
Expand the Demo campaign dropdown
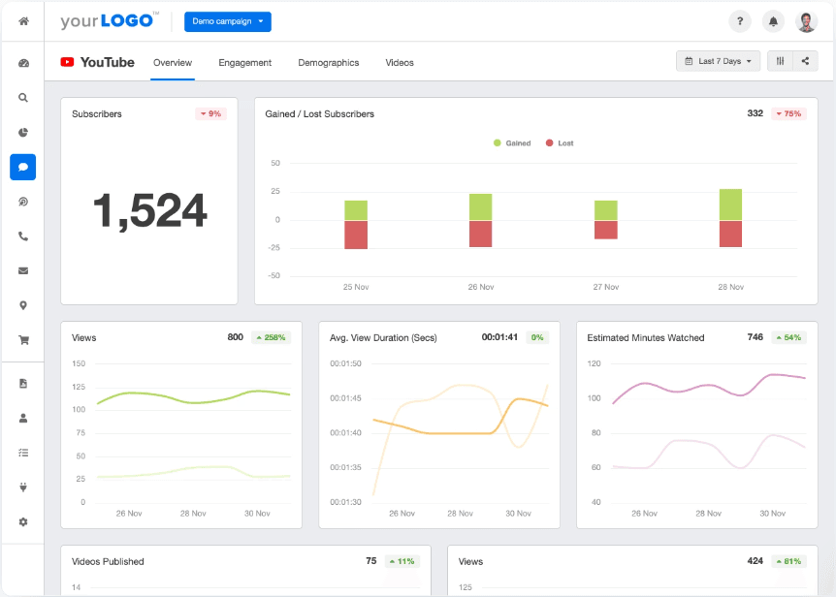coord(227,21)
